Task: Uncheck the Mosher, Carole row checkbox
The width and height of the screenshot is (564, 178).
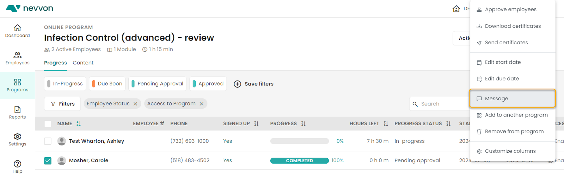Action: [48, 161]
